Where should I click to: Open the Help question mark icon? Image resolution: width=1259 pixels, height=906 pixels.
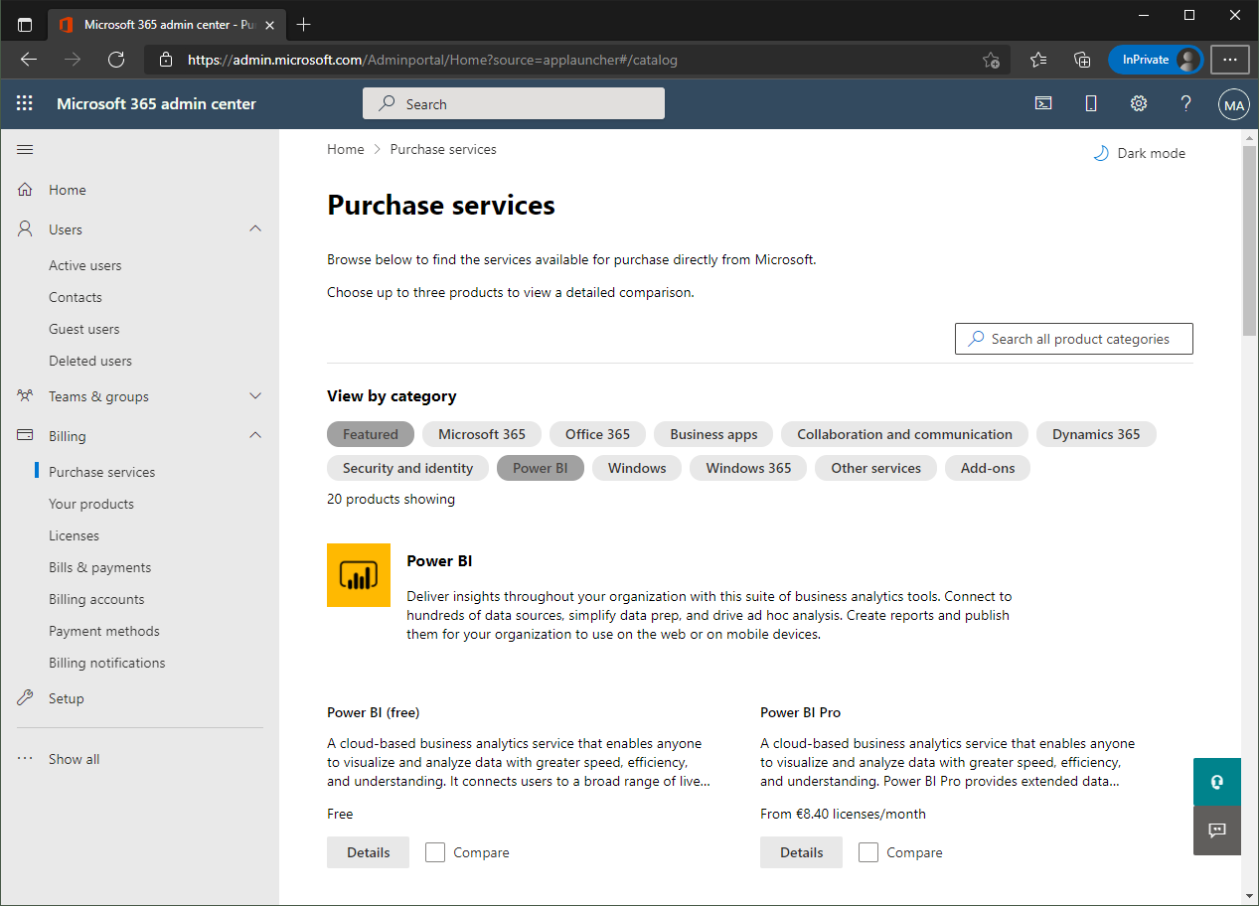click(x=1185, y=103)
